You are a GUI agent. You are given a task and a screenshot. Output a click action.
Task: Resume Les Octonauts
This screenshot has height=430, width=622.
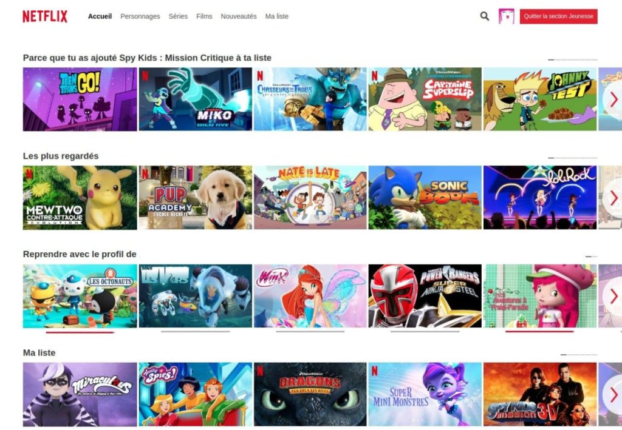click(x=80, y=296)
